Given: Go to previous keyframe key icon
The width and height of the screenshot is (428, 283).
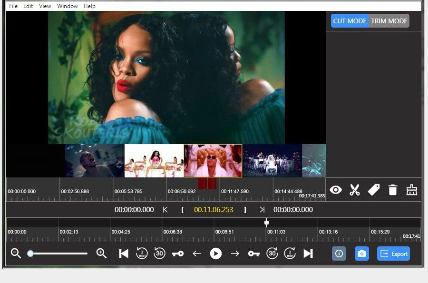Looking at the screenshot, I should click(178, 254).
